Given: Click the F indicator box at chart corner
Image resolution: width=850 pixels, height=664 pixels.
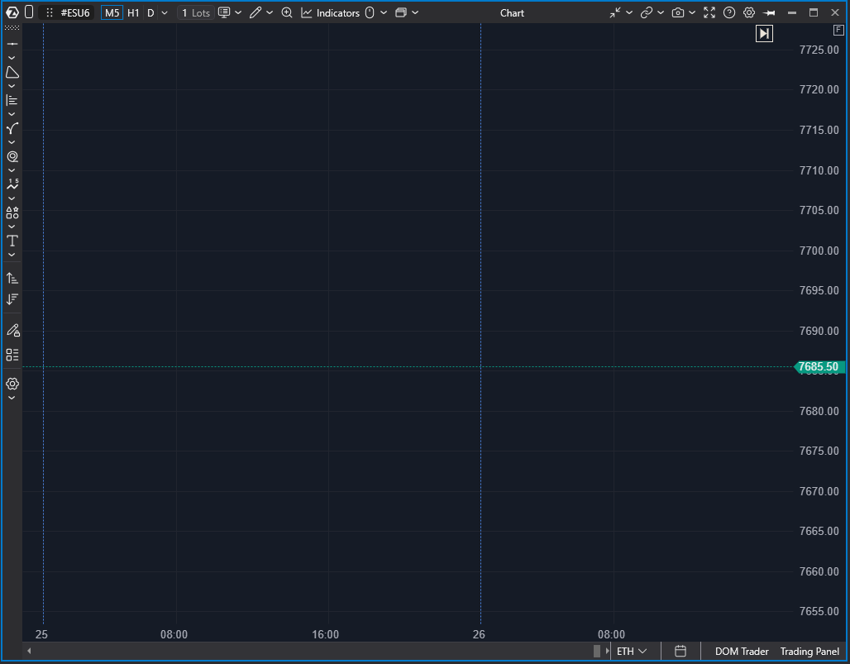Looking at the screenshot, I should click(838, 31).
